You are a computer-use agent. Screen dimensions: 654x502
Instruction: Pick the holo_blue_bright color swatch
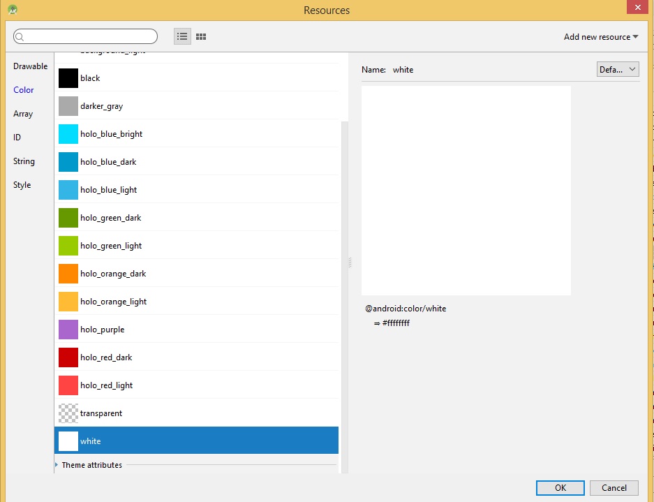coord(68,134)
